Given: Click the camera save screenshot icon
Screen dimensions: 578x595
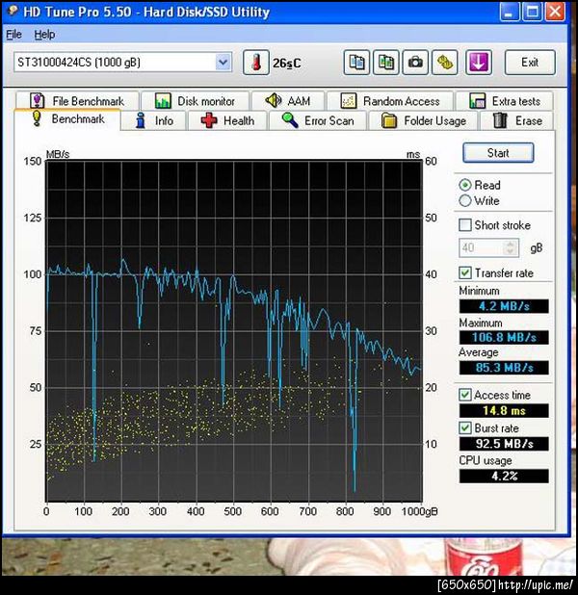Looking at the screenshot, I should pyautogui.click(x=415, y=63).
